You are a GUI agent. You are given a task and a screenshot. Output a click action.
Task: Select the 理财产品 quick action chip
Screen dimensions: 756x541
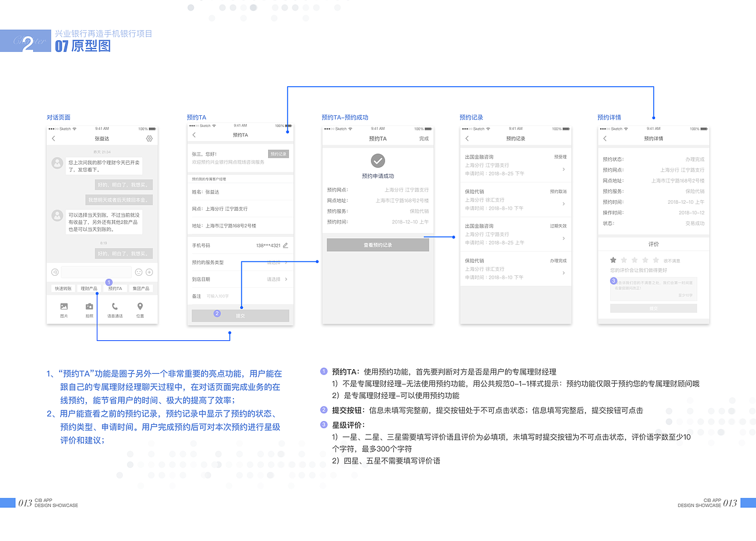point(89,288)
